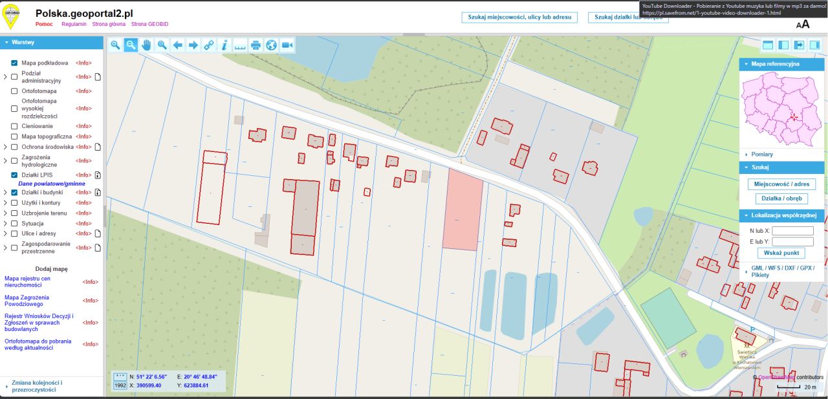Collapse Lokalizacja współrzędnej panel header
This screenshot has width=828, height=399.
(782, 215)
